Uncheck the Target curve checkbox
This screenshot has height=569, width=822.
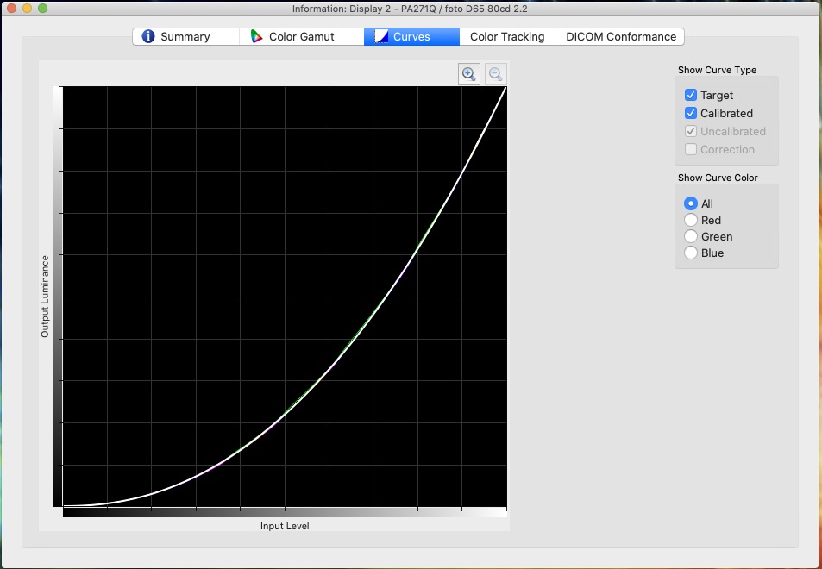[691, 96]
